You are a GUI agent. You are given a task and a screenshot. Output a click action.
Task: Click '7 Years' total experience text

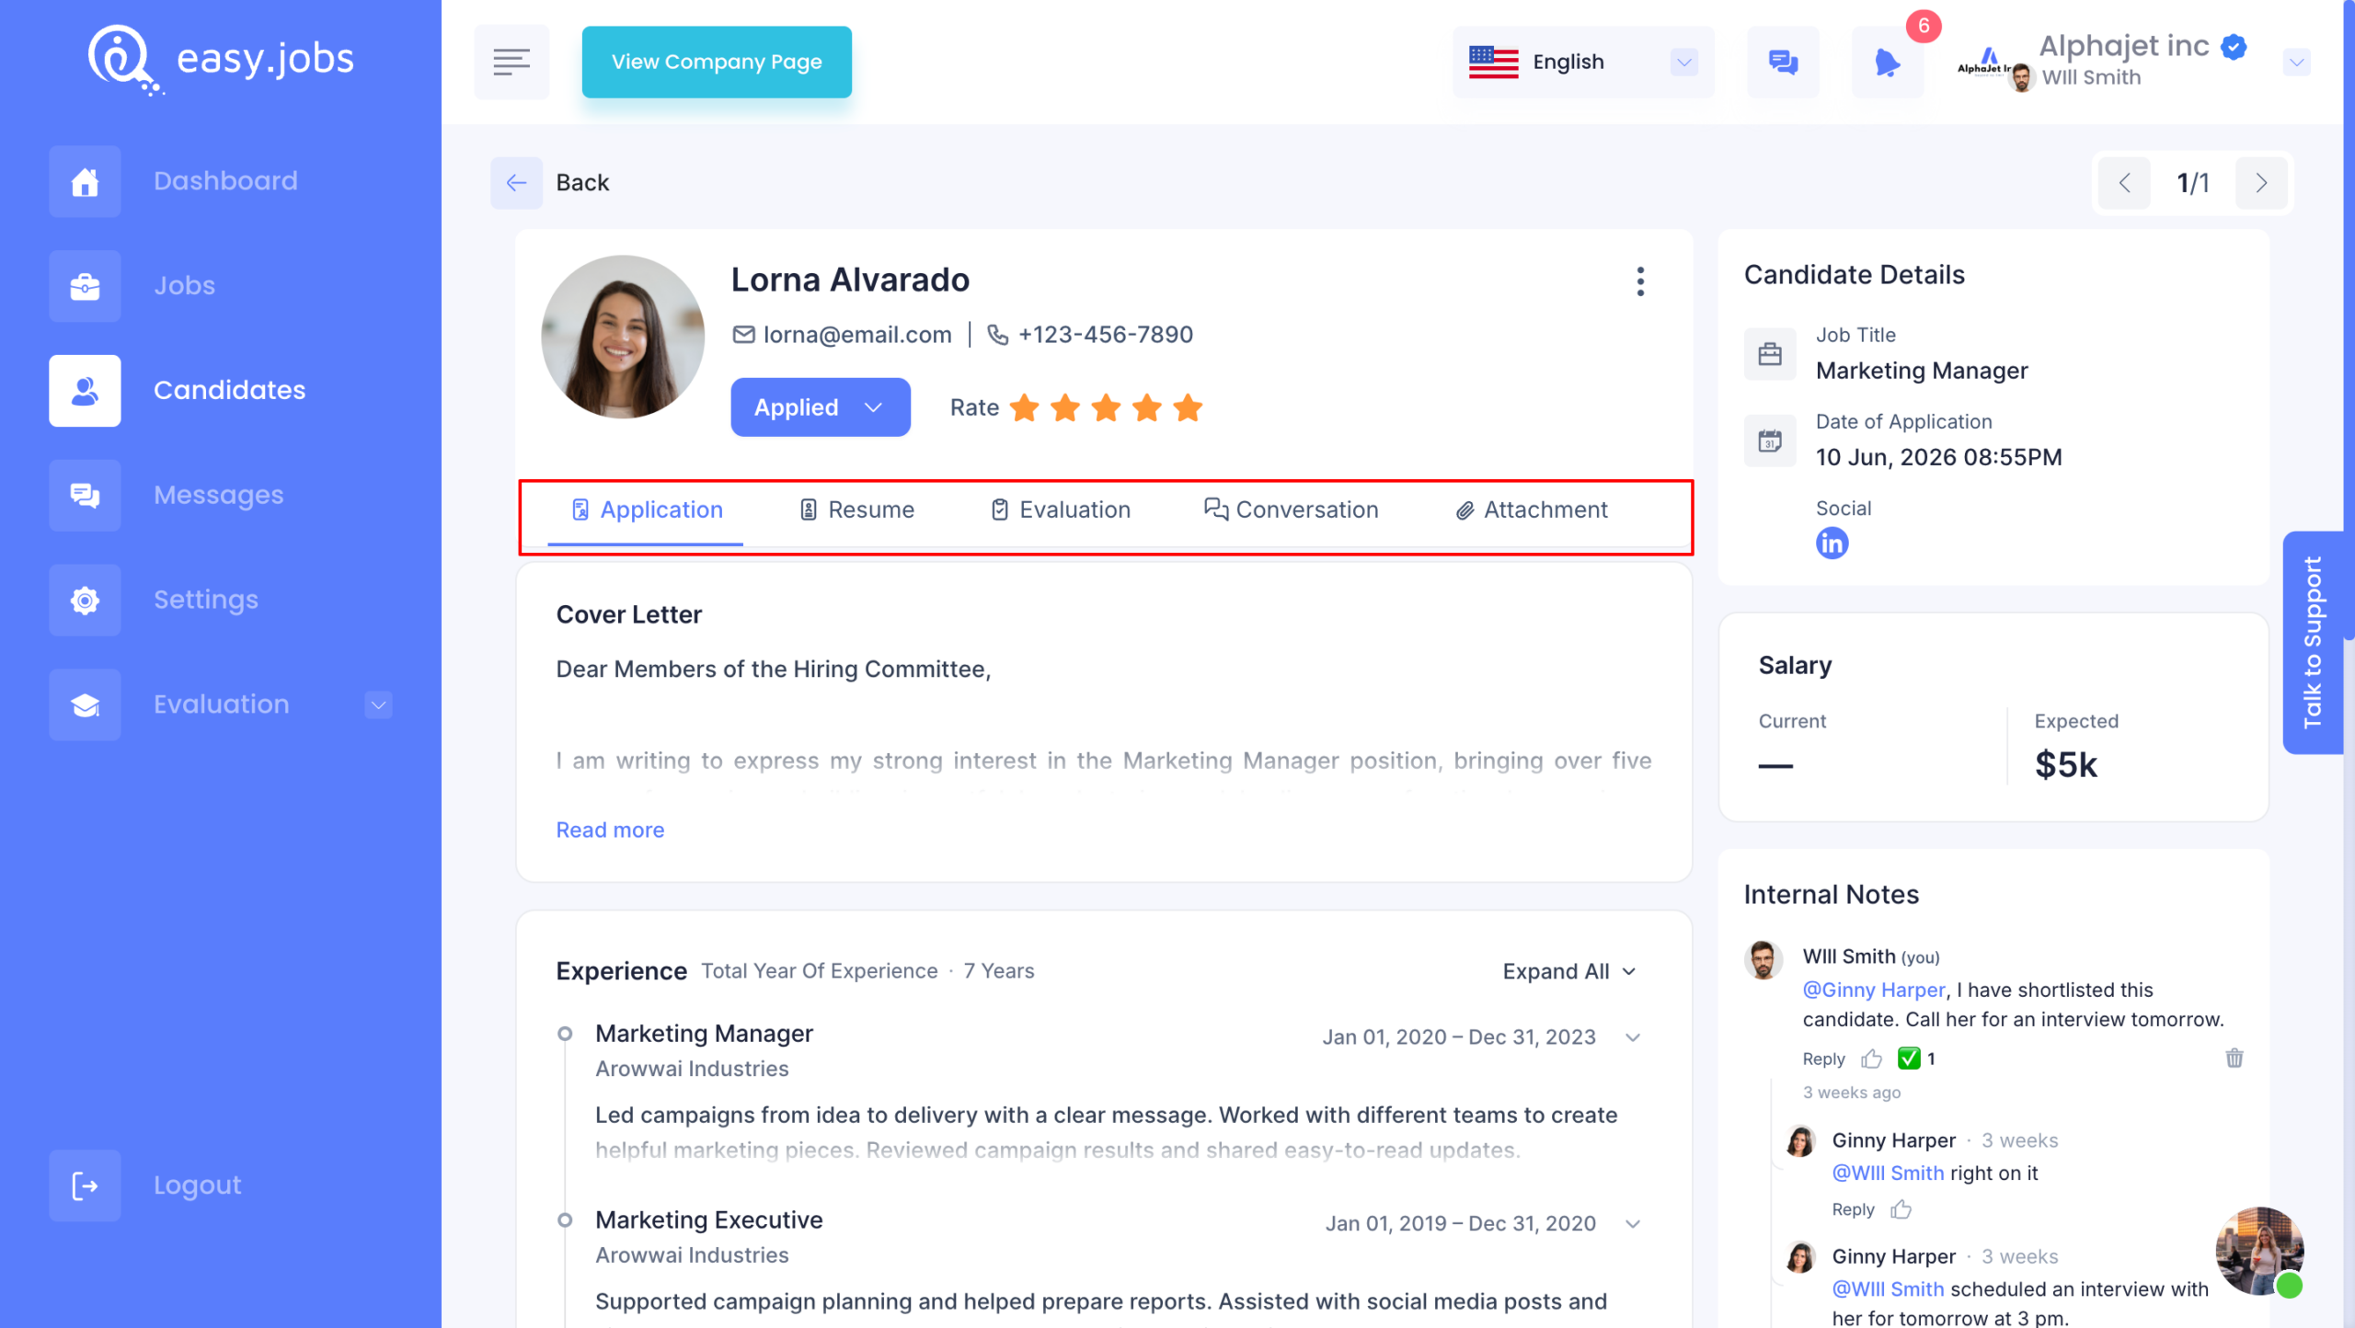[x=999, y=971]
